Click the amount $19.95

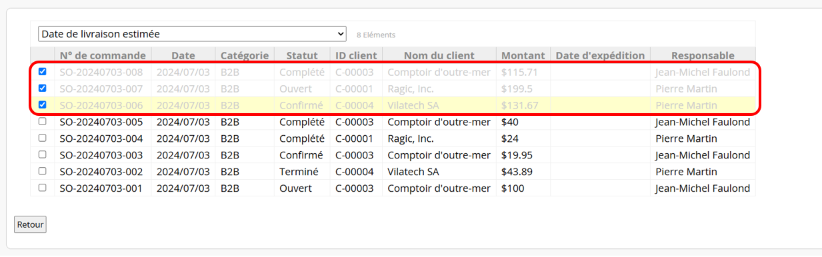coord(517,155)
